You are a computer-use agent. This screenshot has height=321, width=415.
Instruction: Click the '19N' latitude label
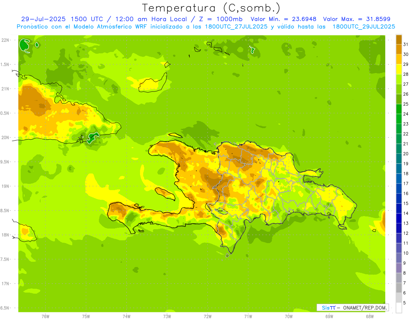coord(5,186)
